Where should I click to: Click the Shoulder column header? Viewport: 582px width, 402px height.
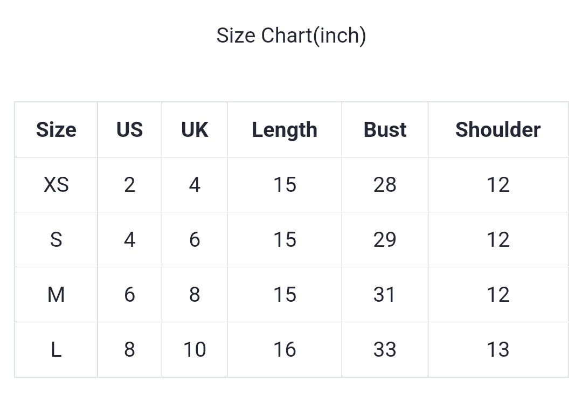pyautogui.click(x=498, y=129)
